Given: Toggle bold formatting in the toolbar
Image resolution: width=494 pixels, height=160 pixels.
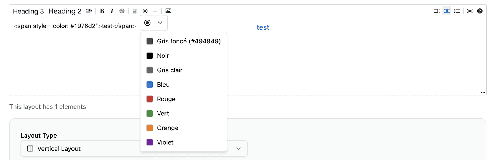Looking at the screenshot, I should tap(102, 11).
